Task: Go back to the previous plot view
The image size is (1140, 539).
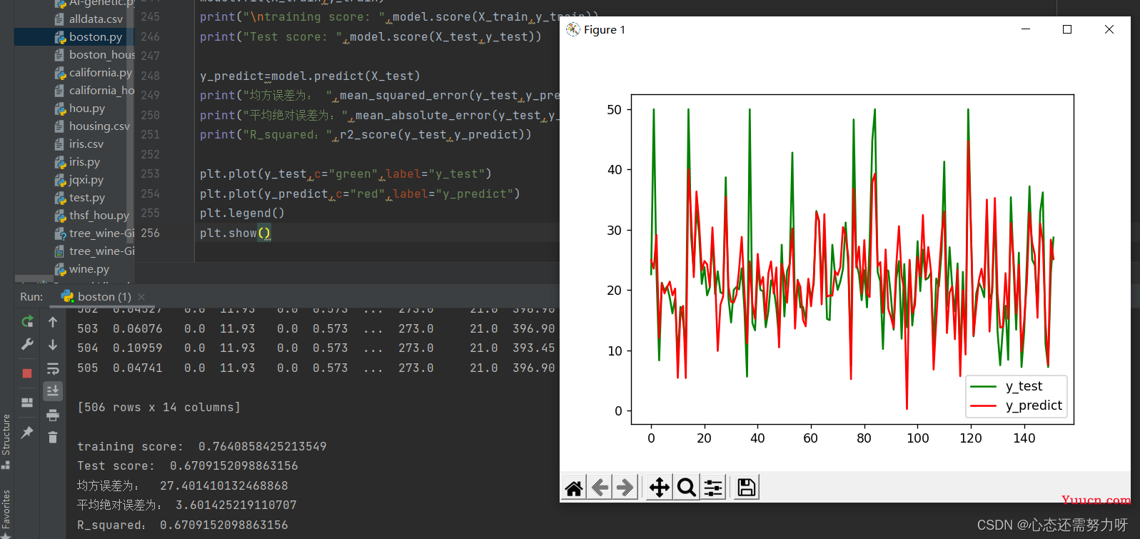Action: pyautogui.click(x=600, y=488)
